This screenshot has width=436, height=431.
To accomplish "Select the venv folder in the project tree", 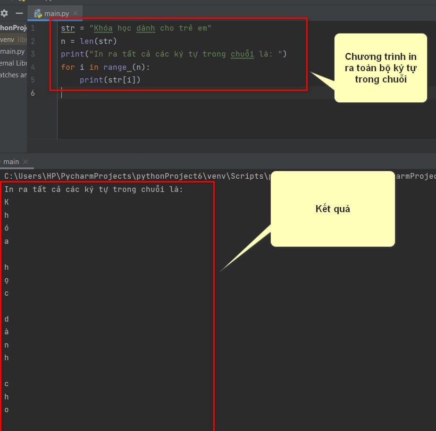I will tap(13, 40).
